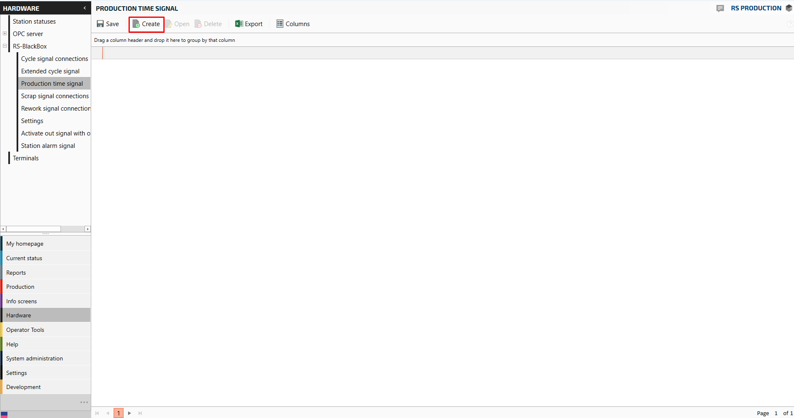Collapse the RS-BlackBox tree node
The image size is (794, 418).
[x=5, y=46]
